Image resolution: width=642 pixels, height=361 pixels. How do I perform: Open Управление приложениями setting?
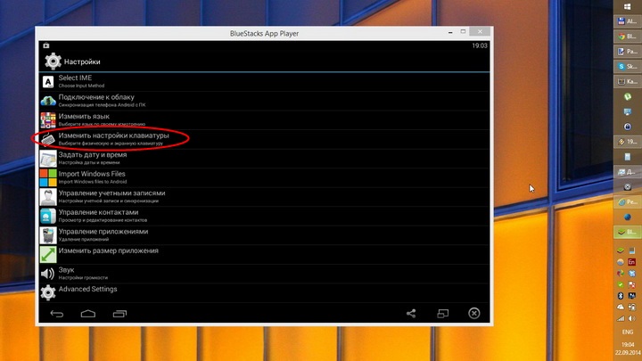tap(264, 235)
